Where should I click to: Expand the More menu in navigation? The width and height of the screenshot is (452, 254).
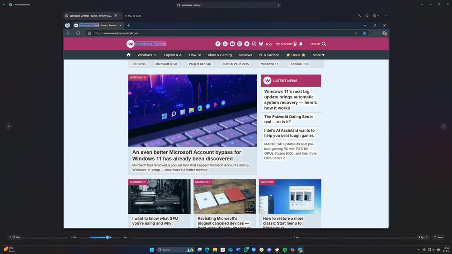pyautogui.click(x=318, y=55)
